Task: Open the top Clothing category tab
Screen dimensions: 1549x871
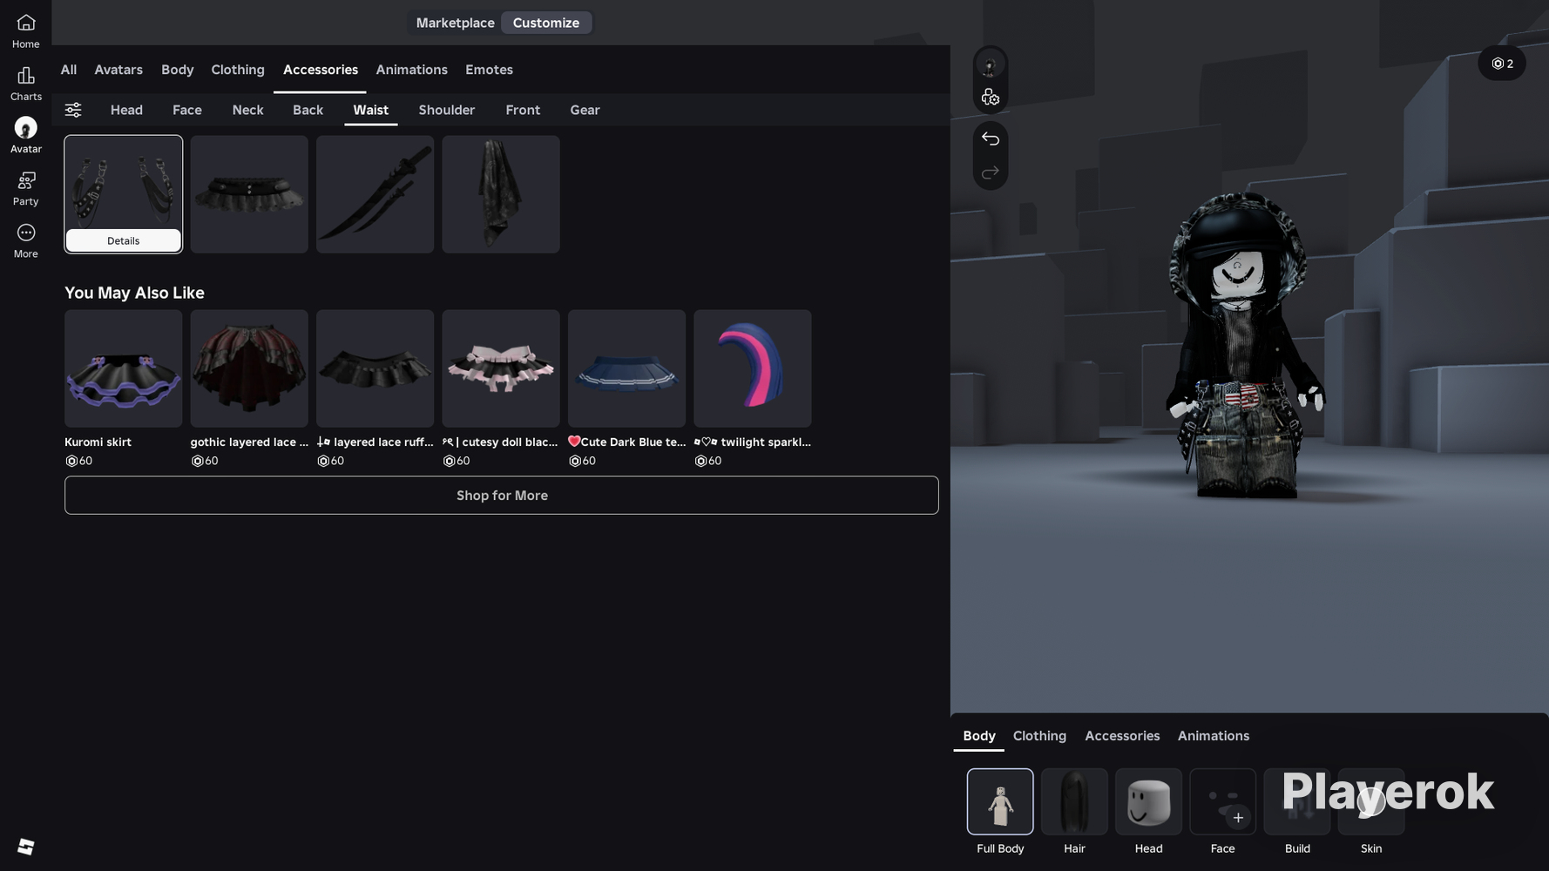Action: pos(238,70)
